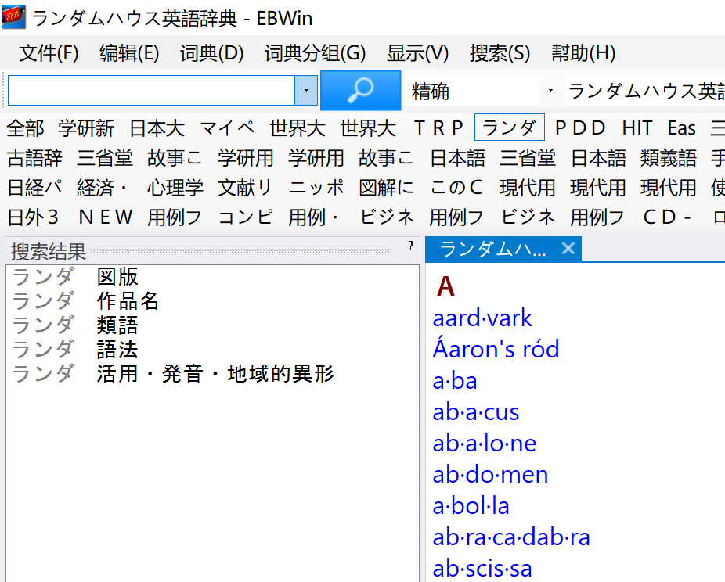Expand the search history dropdown arrow

(306, 91)
